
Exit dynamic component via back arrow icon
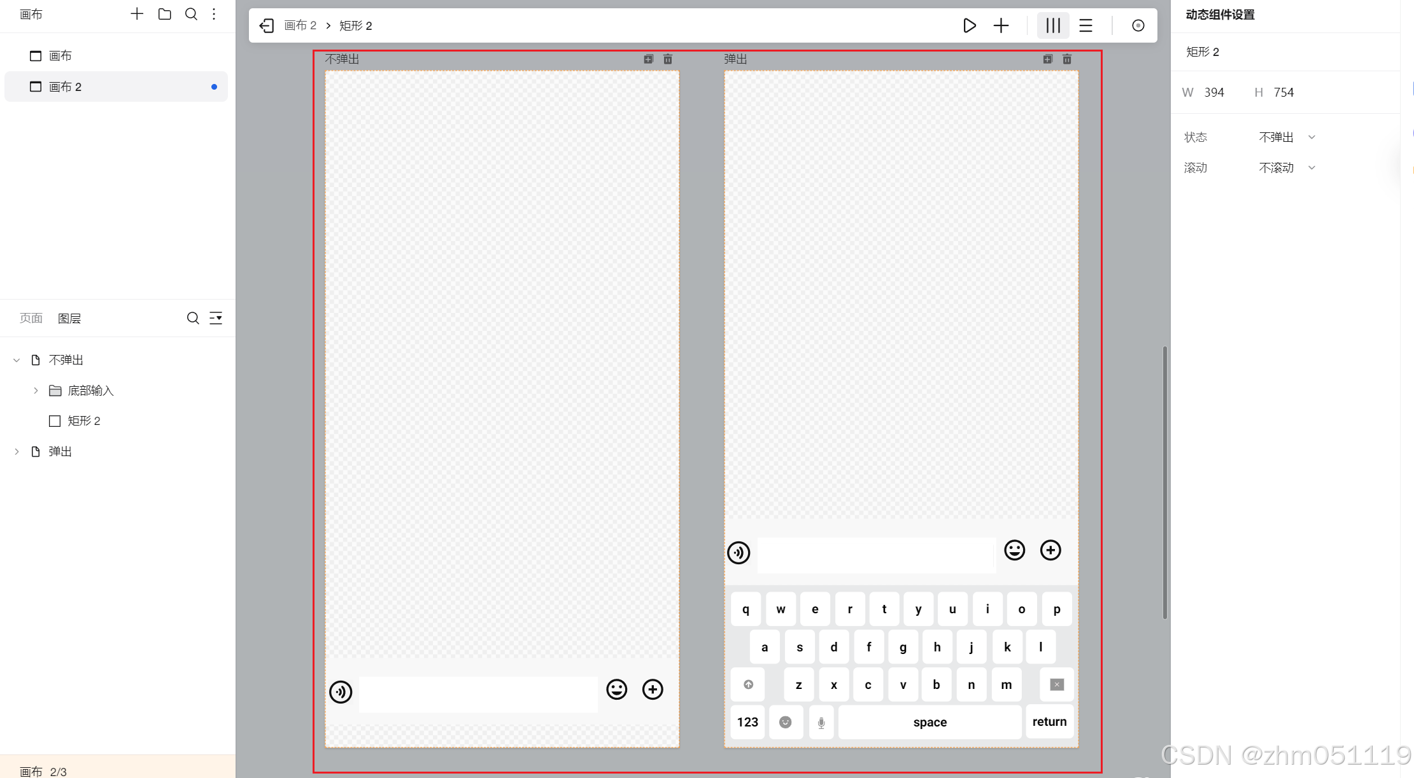[266, 25]
